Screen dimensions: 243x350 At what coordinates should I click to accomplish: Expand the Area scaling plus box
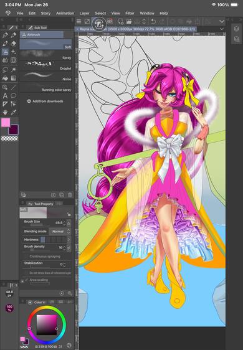(x=22, y=281)
